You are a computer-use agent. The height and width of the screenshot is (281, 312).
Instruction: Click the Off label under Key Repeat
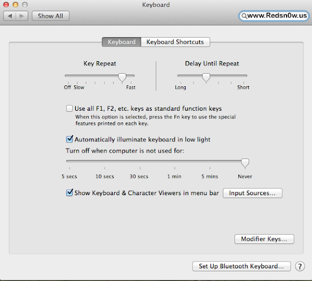pyautogui.click(x=67, y=87)
